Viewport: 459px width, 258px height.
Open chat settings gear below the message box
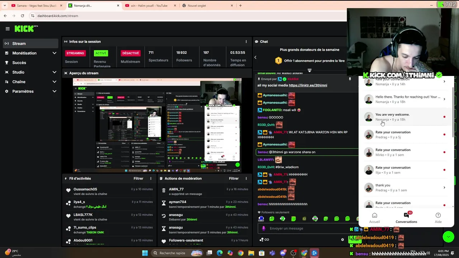(x=342, y=240)
